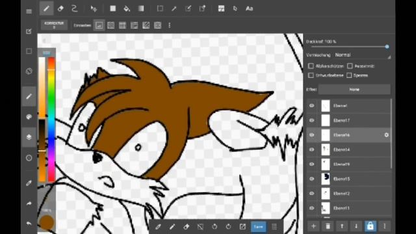Viewport: 416px width, 234px height.
Task: Click the rotate canvas icon in left sidebar
Action: pyautogui.click(x=29, y=71)
